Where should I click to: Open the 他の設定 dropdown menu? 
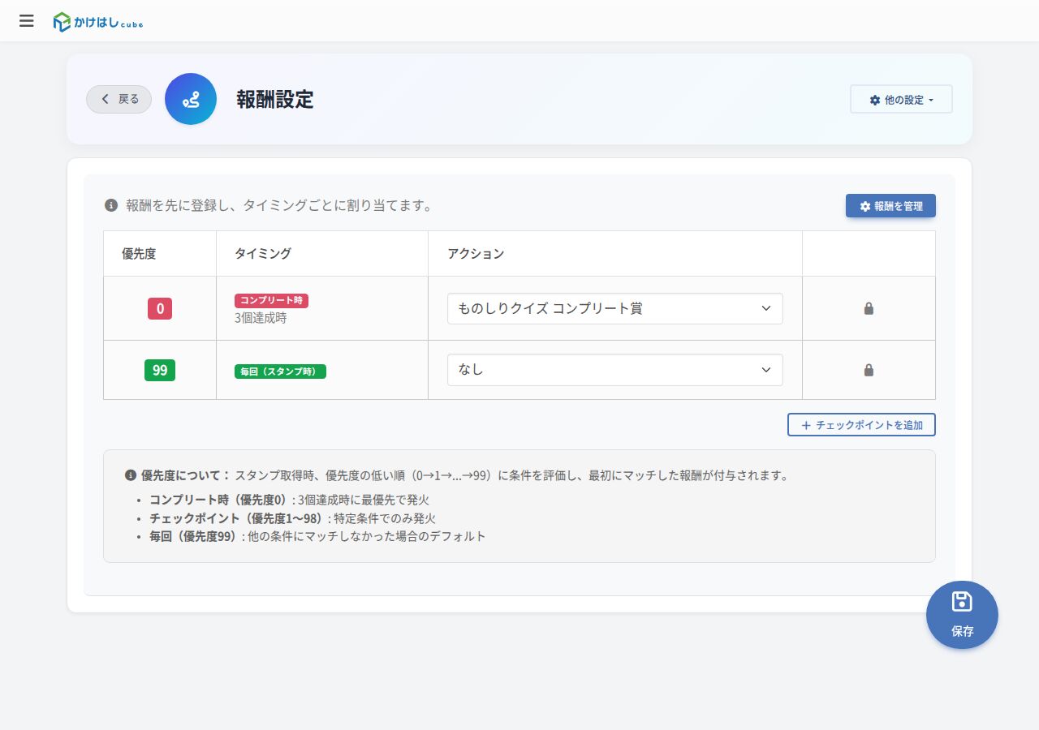click(x=901, y=100)
